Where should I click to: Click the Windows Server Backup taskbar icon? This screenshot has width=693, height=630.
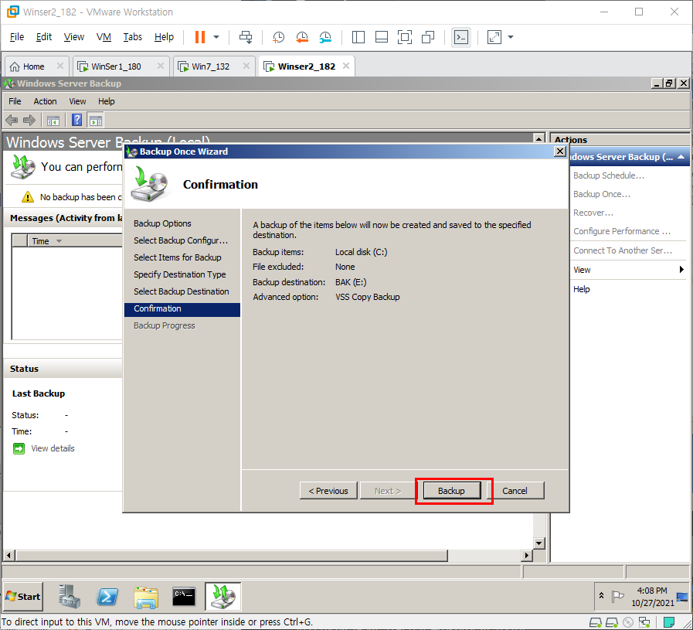coord(223,597)
